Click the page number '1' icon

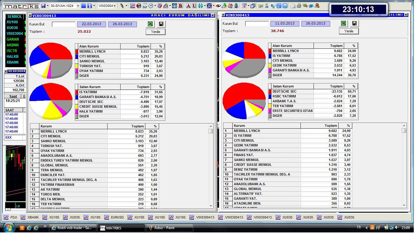click(90, 6)
